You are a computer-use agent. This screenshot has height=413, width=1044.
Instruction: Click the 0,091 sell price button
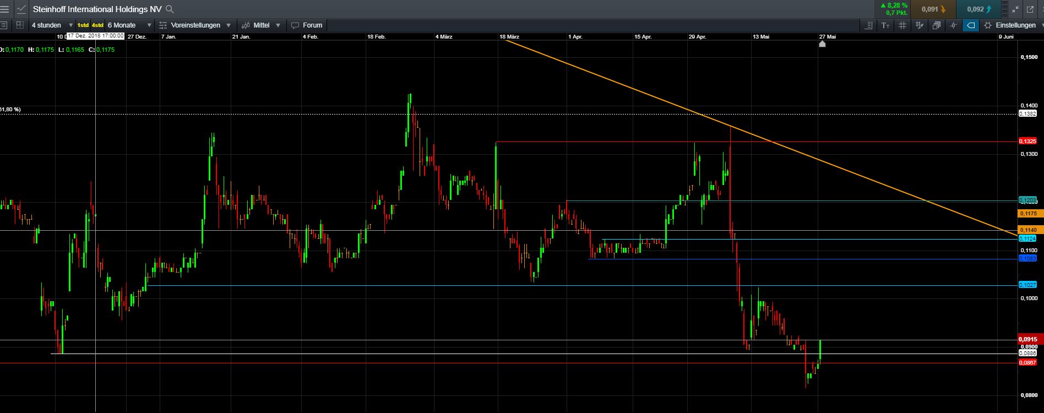click(x=933, y=9)
